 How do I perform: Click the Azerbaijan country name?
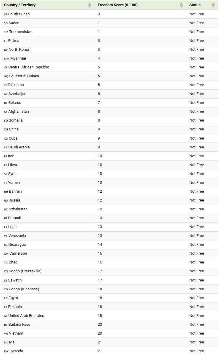[17, 94]
